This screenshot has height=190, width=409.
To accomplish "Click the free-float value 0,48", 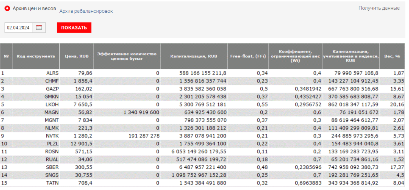I will pyautogui.click(x=262, y=167).
